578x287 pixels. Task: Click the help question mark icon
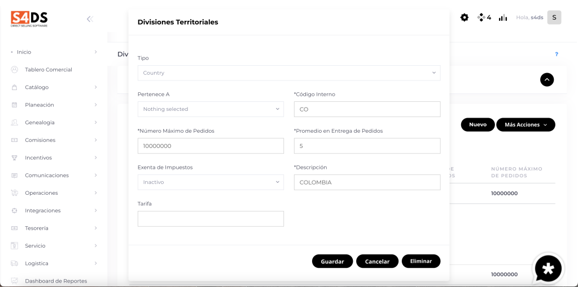556,54
